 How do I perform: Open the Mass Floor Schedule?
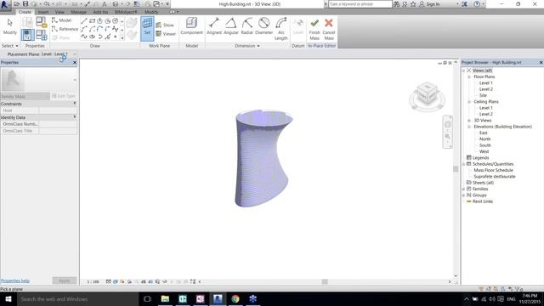pos(493,170)
